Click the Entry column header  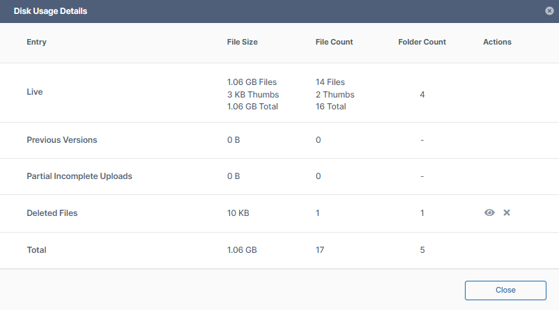(36, 42)
